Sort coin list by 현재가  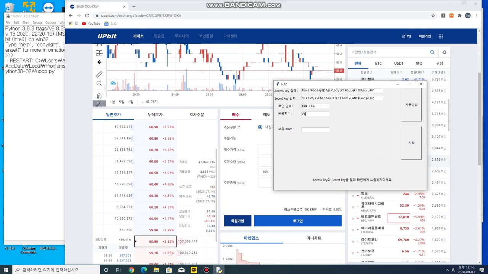[396, 72]
